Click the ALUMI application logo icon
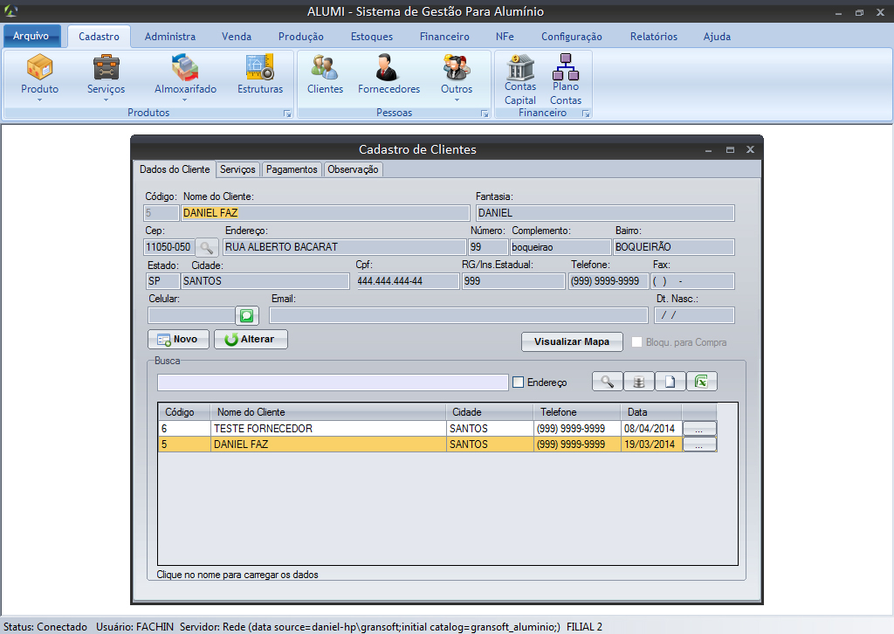The width and height of the screenshot is (894, 634). click(10, 10)
